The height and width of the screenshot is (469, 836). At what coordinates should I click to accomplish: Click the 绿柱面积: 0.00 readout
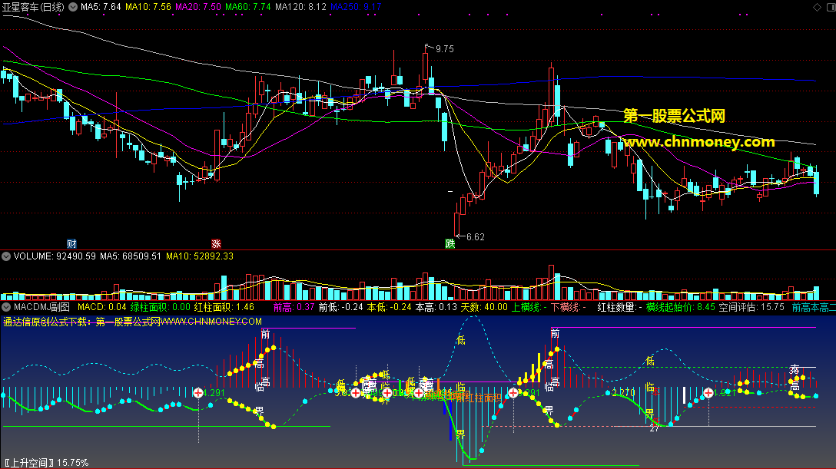[x=160, y=307]
